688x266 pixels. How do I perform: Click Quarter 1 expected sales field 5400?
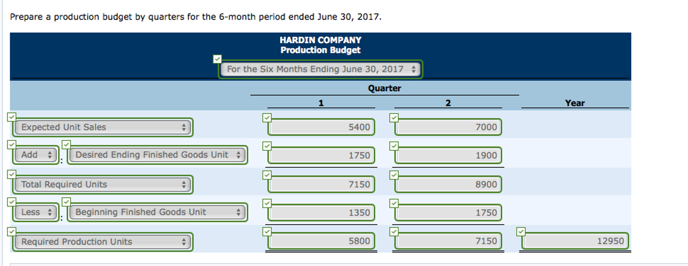[x=321, y=127]
